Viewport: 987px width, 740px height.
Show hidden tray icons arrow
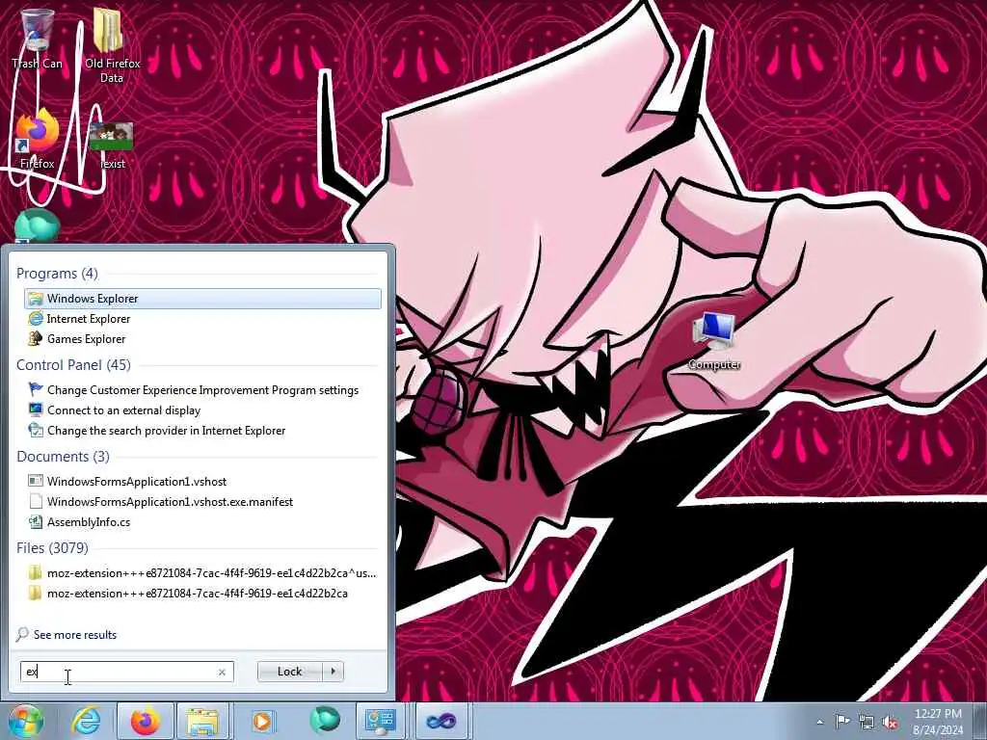click(x=819, y=722)
